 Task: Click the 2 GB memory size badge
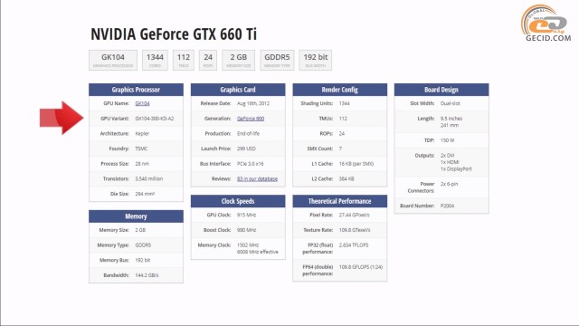click(x=238, y=60)
